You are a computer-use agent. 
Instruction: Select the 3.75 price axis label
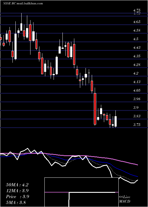[x=137, y=125]
